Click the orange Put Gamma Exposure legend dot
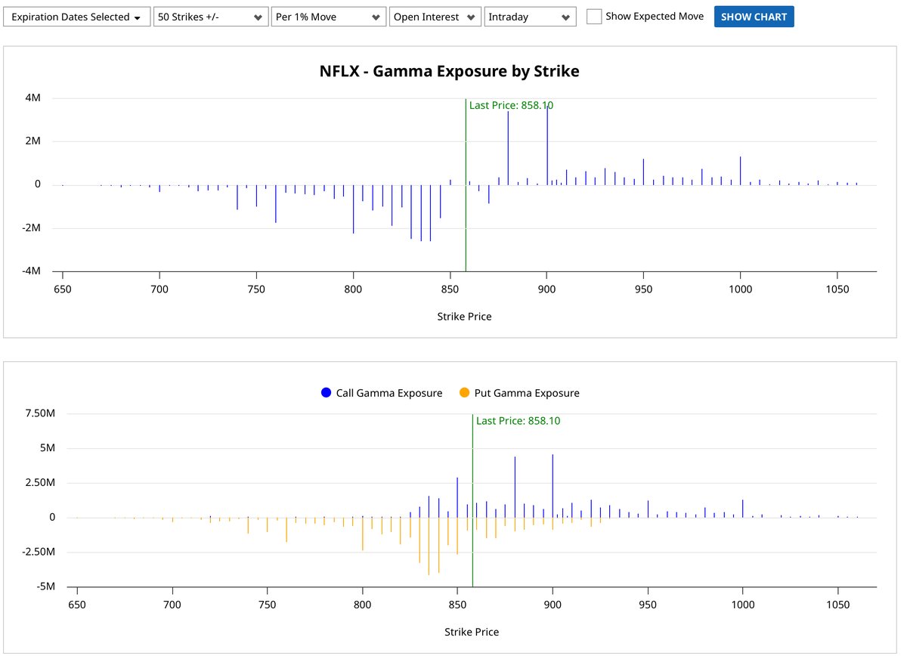Image resolution: width=907 pixels, height=656 pixels. pyautogui.click(x=464, y=393)
